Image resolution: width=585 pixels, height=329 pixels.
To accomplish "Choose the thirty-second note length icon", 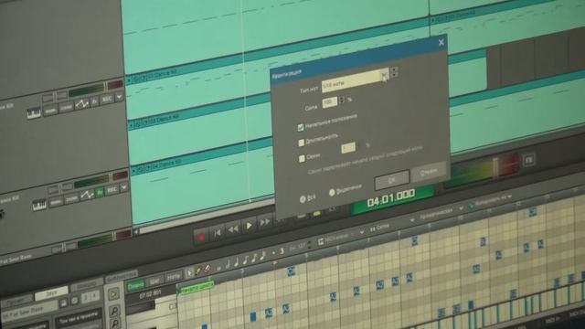I will pyautogui.click(x=263, y=255).
